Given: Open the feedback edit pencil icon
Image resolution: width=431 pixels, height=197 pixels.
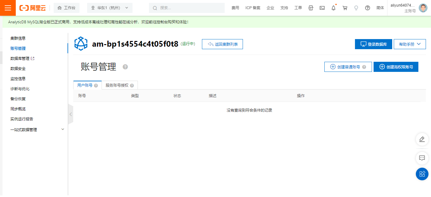Looking at the screenshot, I should click(422, 139).
